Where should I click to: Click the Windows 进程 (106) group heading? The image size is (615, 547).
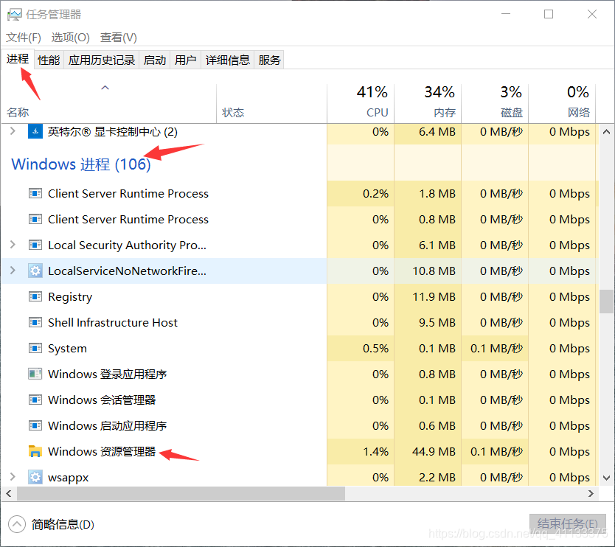pos(81,164)
